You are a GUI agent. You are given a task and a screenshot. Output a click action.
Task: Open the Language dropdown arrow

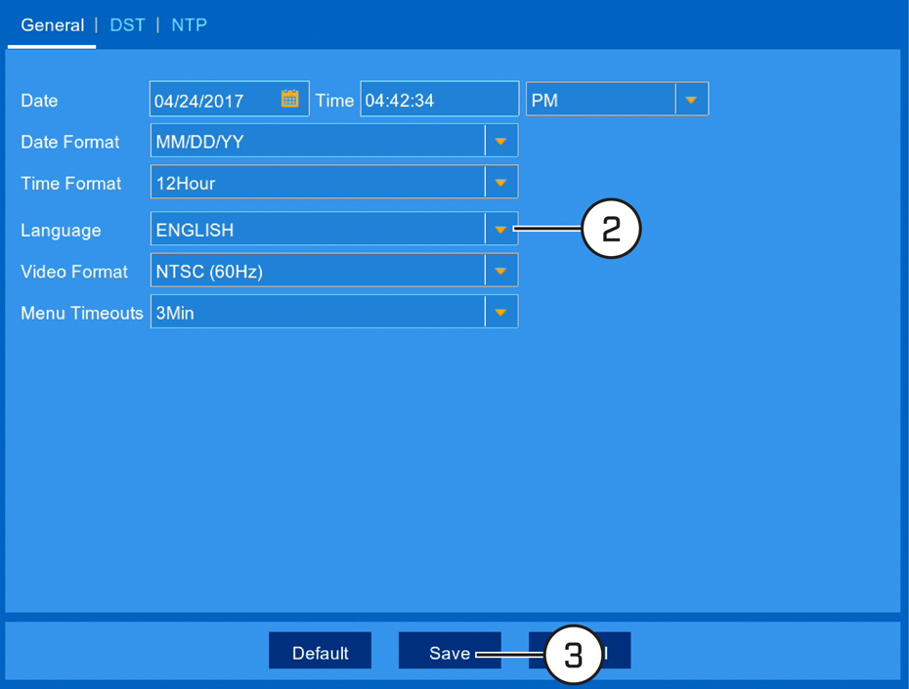[500, 230]
